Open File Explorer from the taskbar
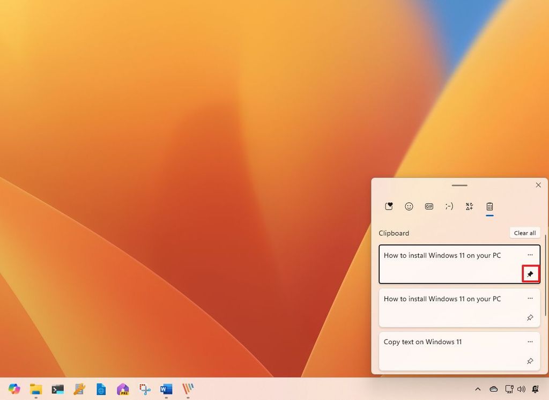549x400 pixels. tap(35, 389)
